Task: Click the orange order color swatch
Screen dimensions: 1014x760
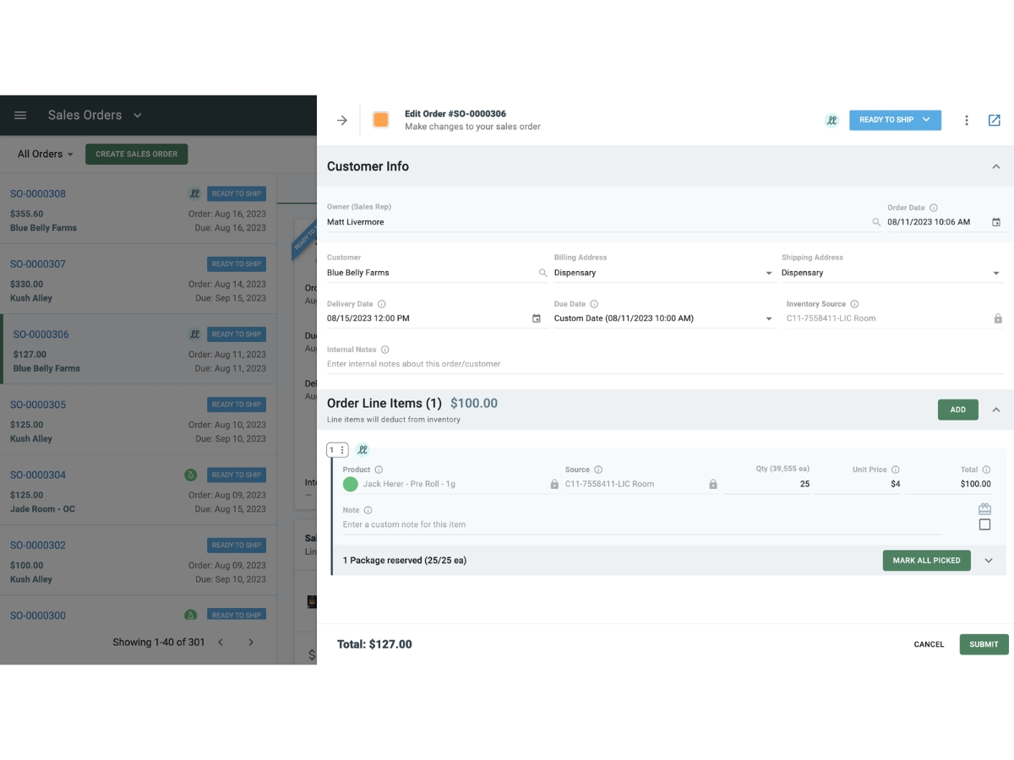Action: 381,120
